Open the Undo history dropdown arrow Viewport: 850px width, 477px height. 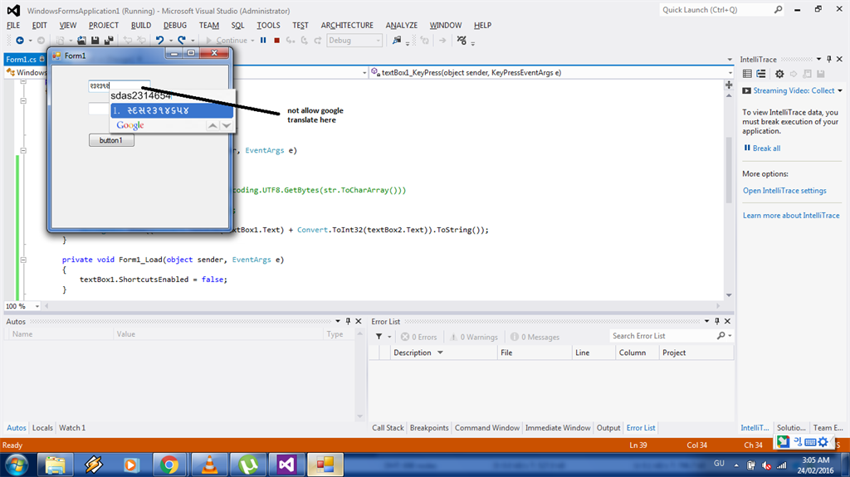[x=171, y=41]
